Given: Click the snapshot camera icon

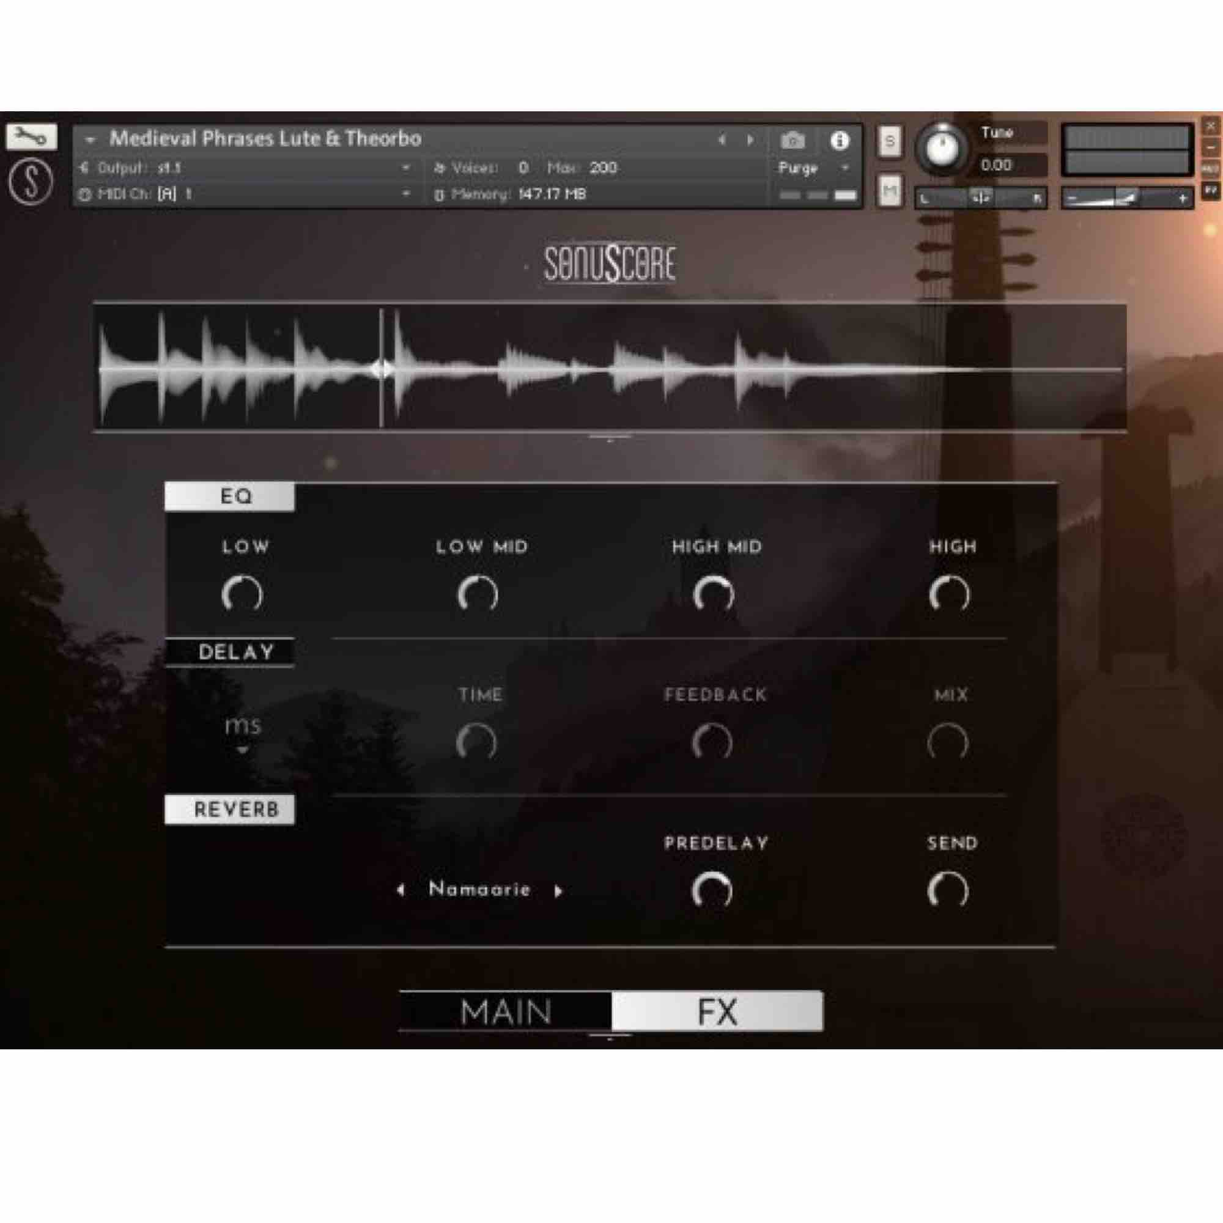Looking at the screenshot, I should [x=792, y=141].
